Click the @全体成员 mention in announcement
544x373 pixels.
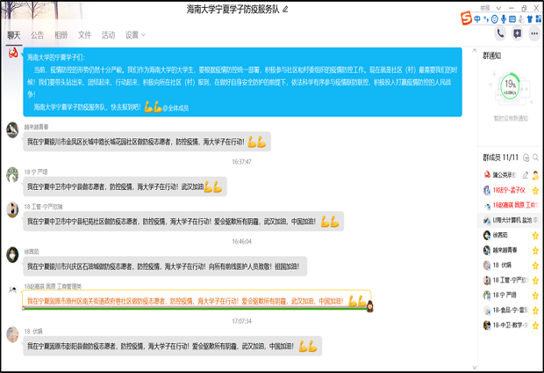tap(176, 107)
